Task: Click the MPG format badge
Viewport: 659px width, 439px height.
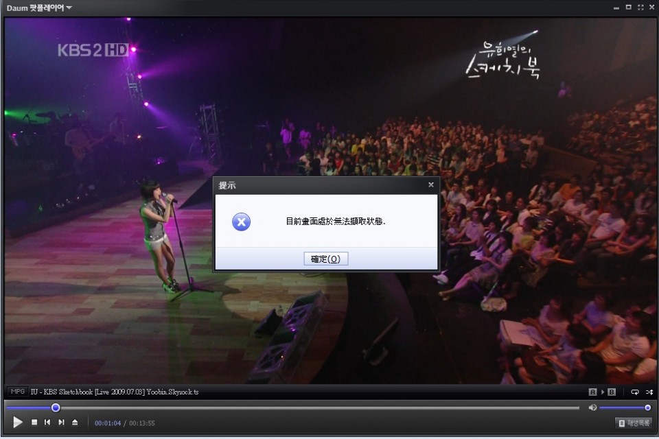Action: (x=18, y=392)
